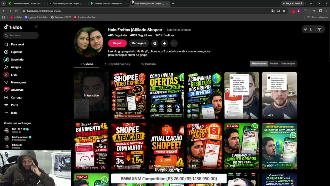Open the Shopee Video Express video thumbnail
Image resolution: width=330 pixels, height=186 pixels.
click(129, 95)
